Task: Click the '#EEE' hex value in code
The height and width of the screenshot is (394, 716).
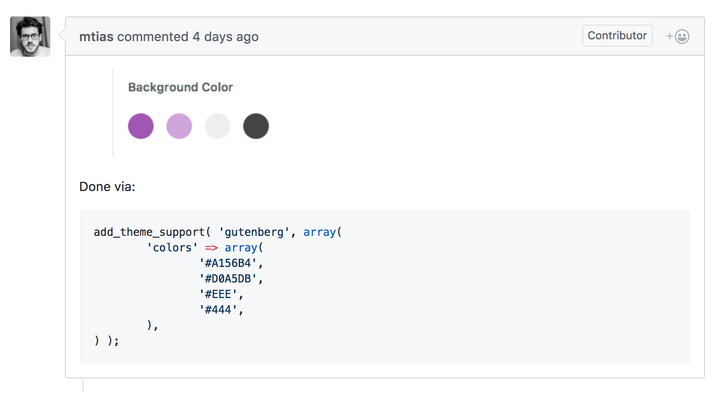Action: tap(218, 294)
